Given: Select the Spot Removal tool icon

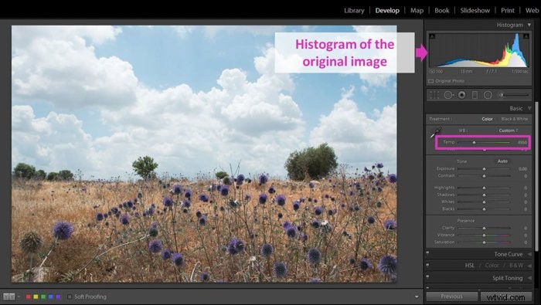Looking at the screenshot, I should [x=448, y=95].
